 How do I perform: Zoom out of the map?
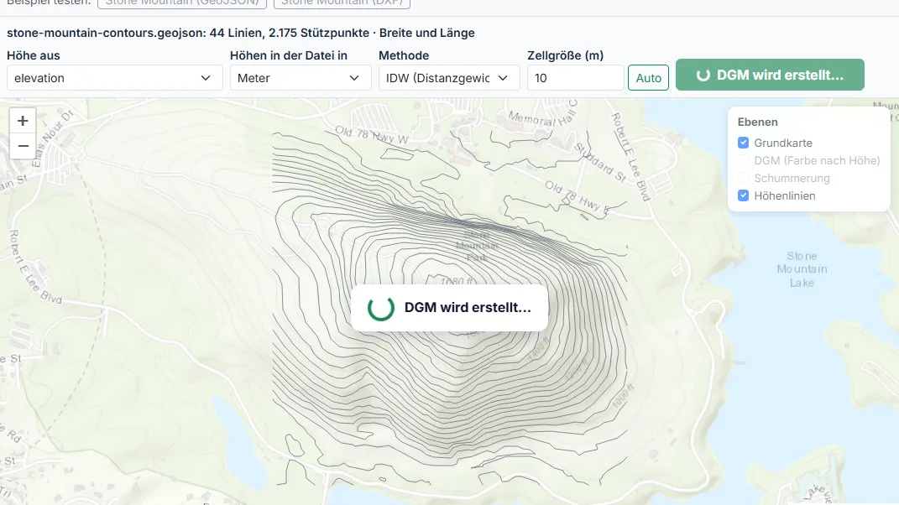pos(23,146)
